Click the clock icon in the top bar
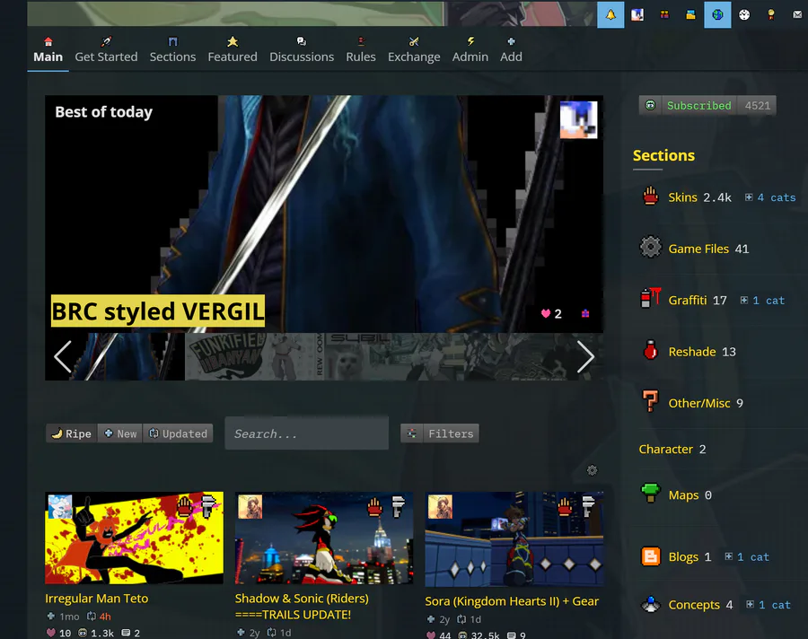 744,14
